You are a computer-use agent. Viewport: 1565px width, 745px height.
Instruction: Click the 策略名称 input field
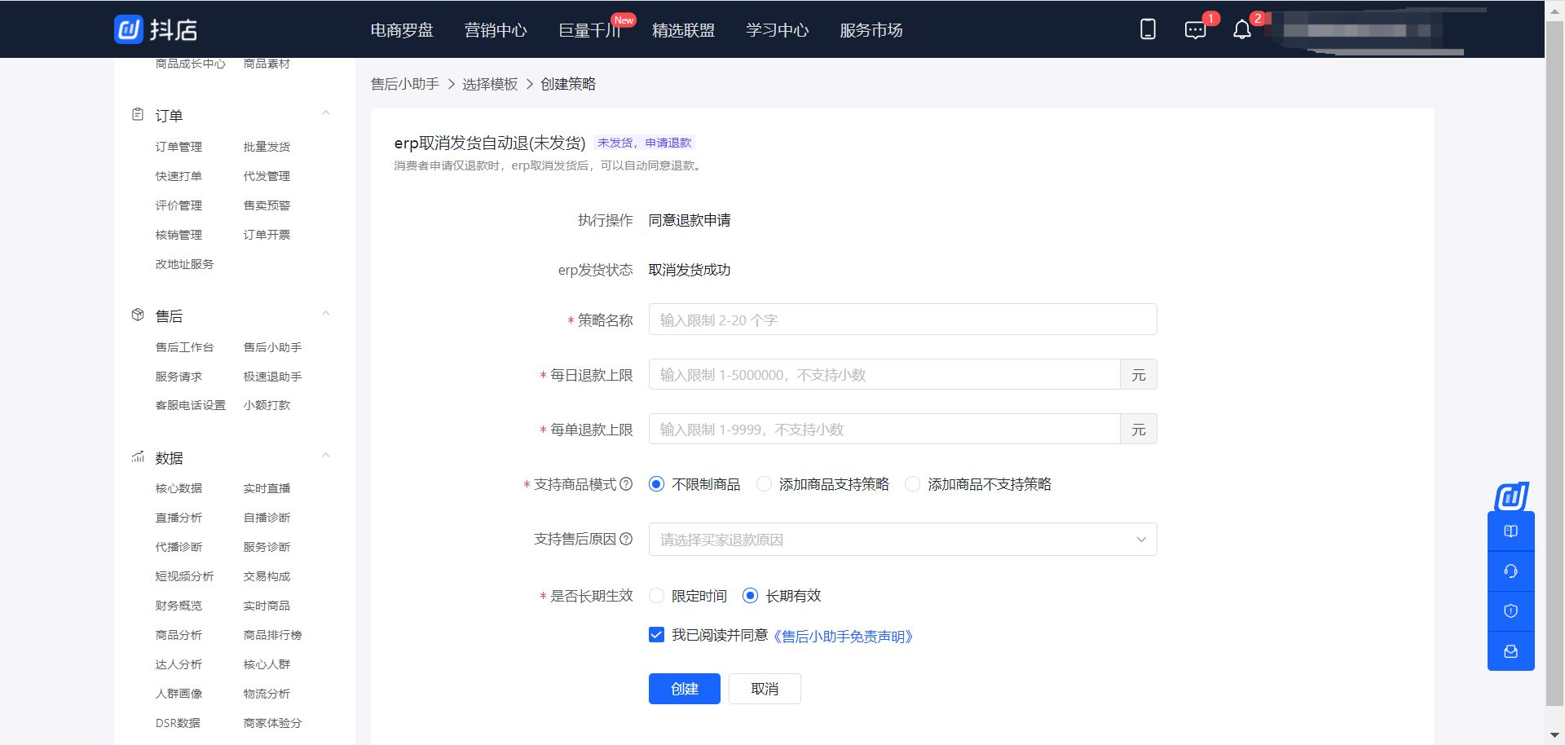902,320
